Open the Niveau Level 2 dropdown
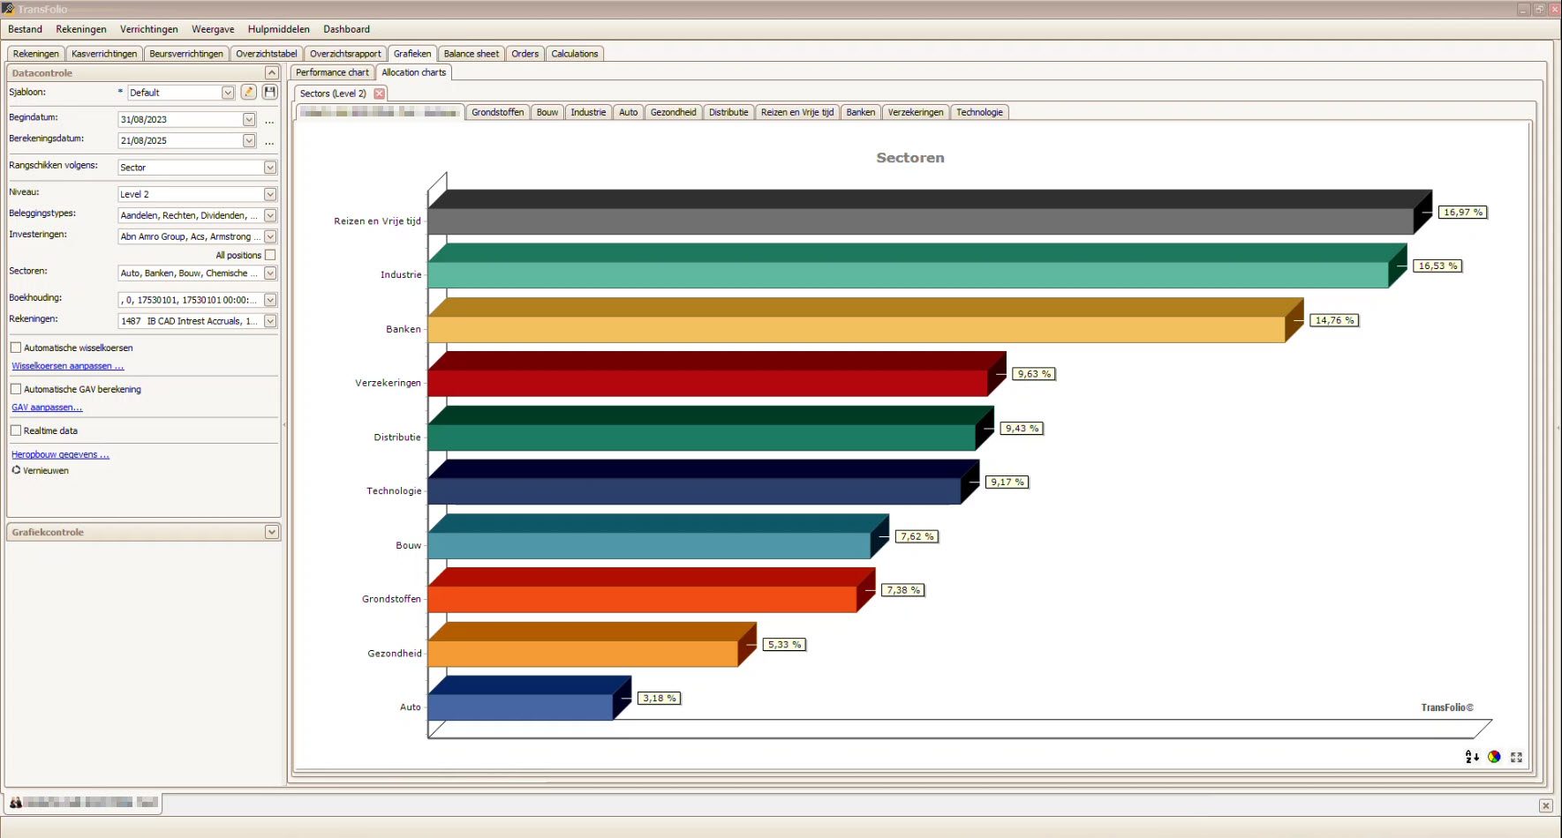1562x838 pixels. click(270, 194)
